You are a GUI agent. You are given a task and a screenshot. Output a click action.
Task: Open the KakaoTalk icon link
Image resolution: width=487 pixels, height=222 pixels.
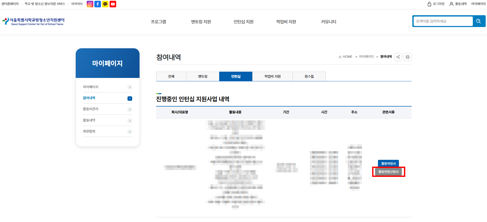coord(105,4)
